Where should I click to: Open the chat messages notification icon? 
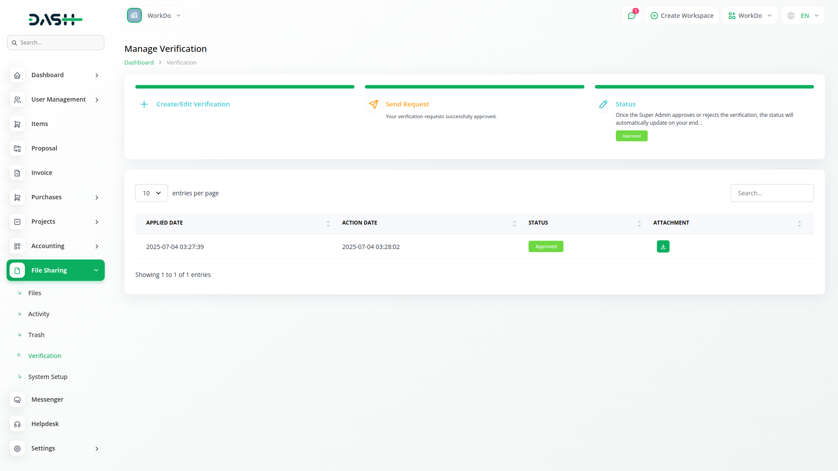[x=631, y=16]
